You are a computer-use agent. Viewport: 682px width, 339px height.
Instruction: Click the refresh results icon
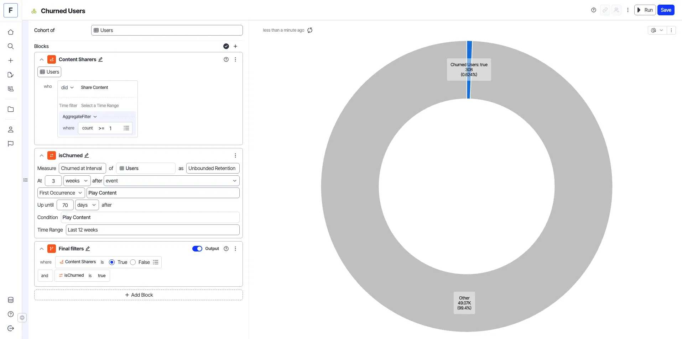310,30
